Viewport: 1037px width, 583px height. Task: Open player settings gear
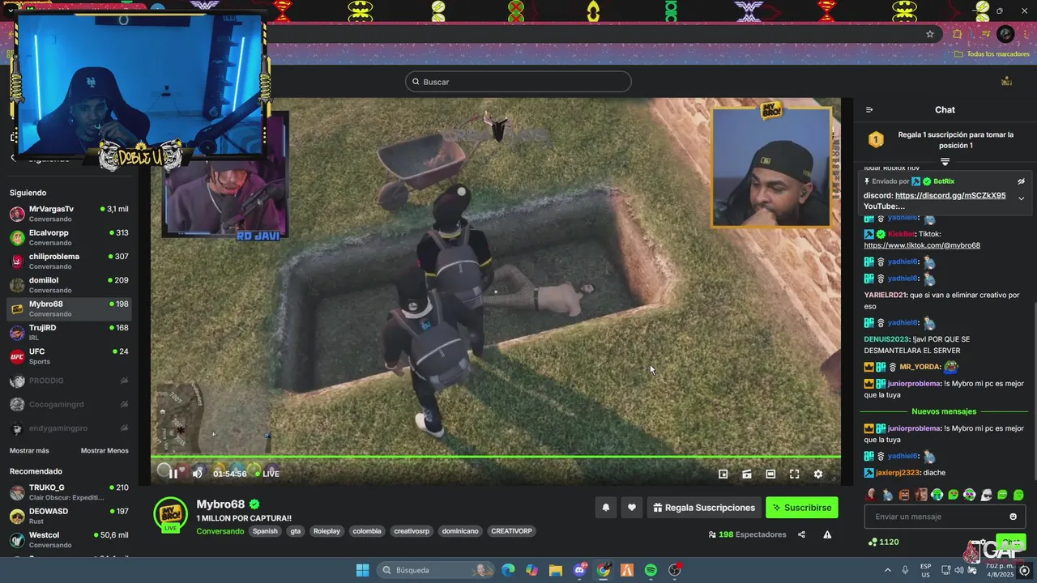point(817,474)
